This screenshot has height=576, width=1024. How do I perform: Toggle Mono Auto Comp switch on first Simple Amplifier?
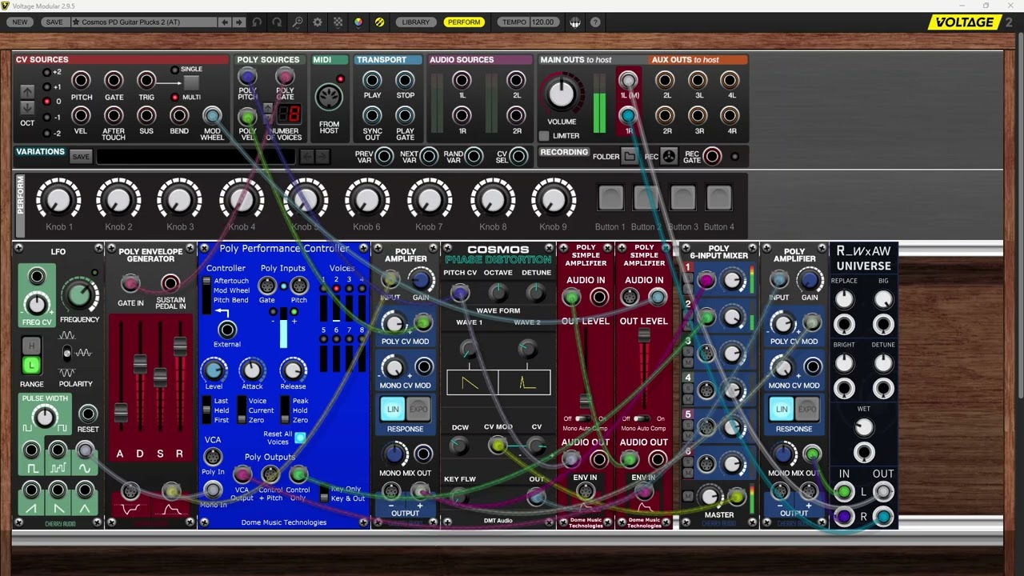click(x=585, y=418)
